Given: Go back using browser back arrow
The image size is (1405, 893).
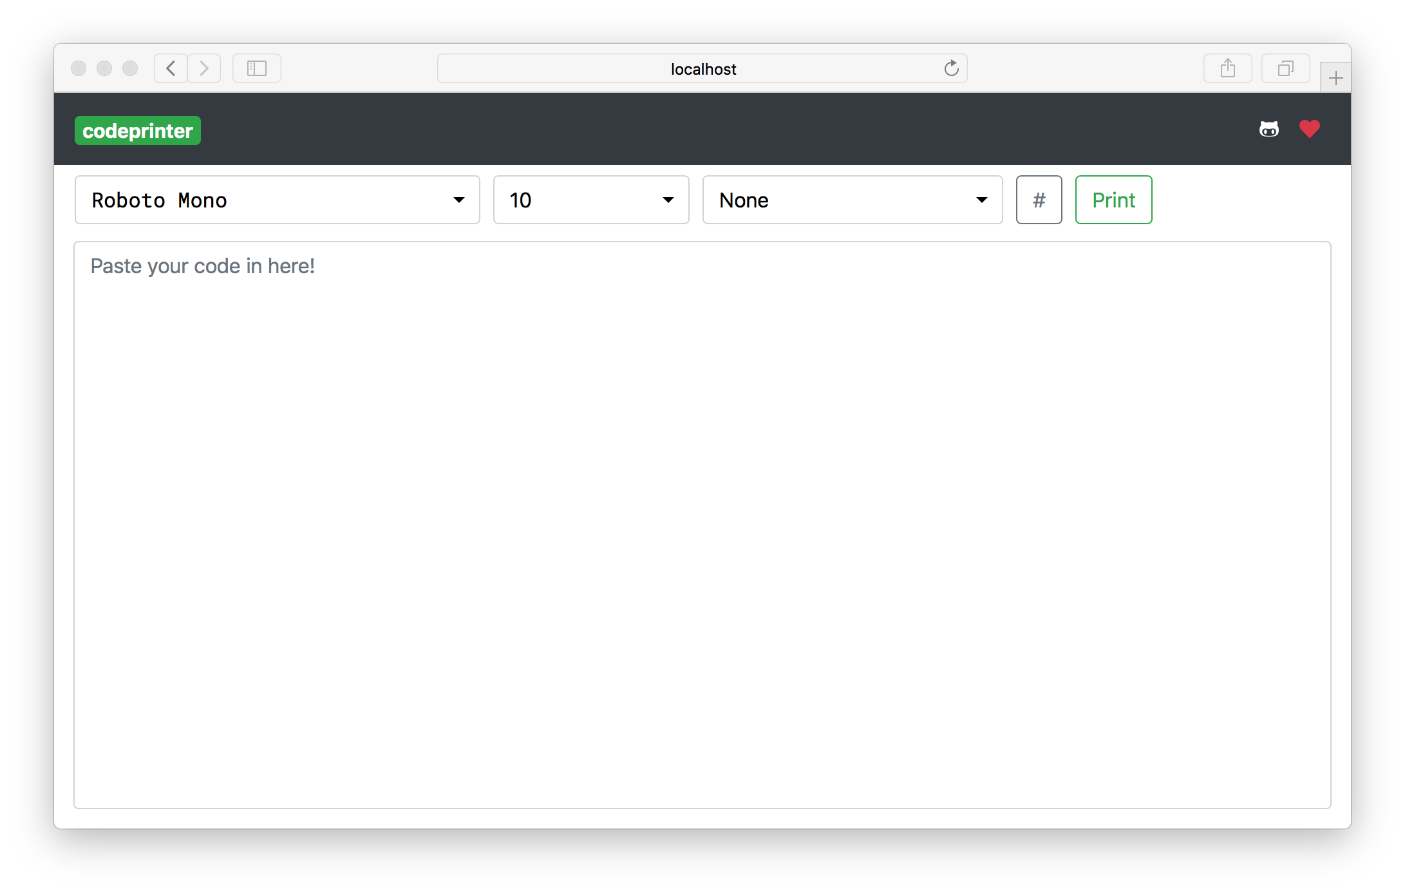Looking at the screenshot, I should point(171,68).
